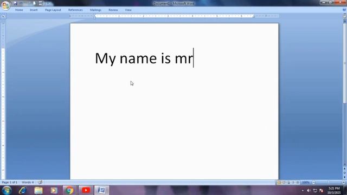Click the Page: 1 of 1 indicator
Screen dimensions: 347x195
[10, 183]
